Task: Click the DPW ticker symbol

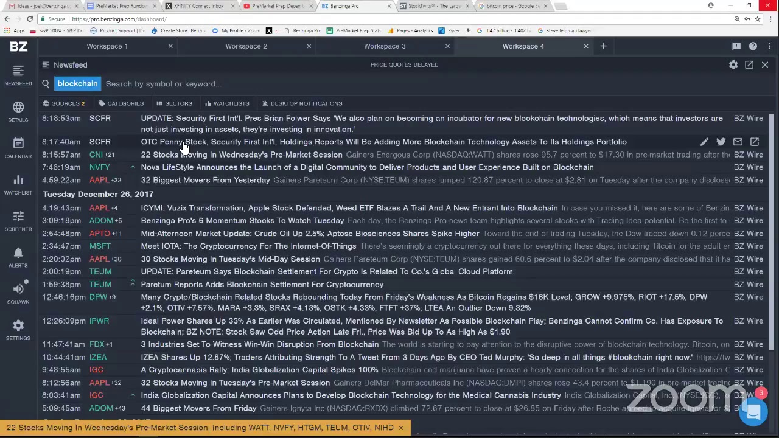Action: coord(98,297)
